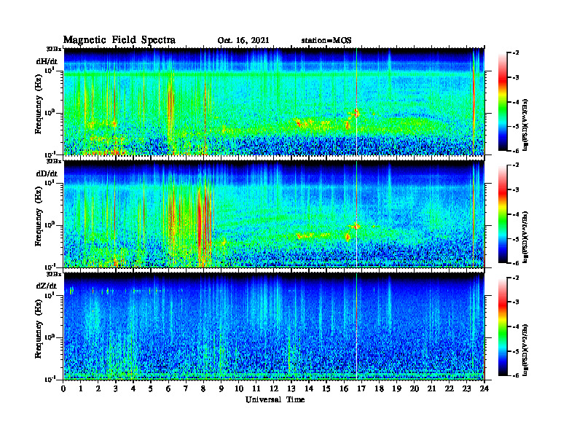Viewport: 577px width, 446px height.
Task: Click hour 10 on the Universal Time axis
Action: (239, 388)
